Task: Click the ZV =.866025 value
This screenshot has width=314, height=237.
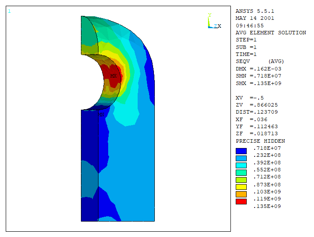Action: [256, 105]
